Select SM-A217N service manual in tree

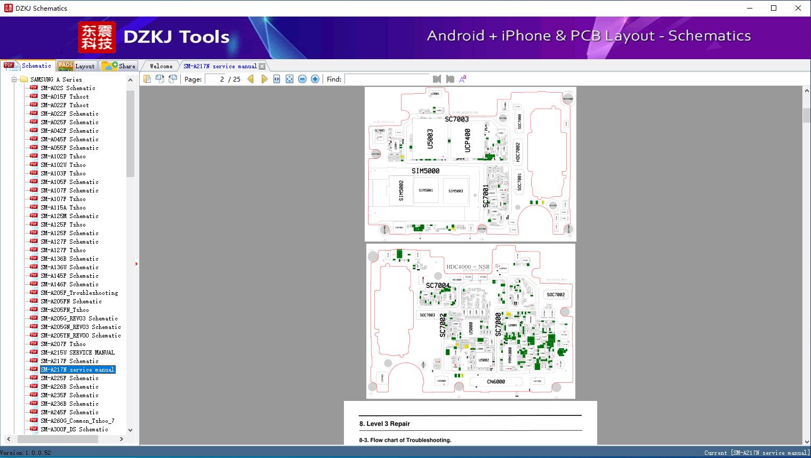(77, 369)
